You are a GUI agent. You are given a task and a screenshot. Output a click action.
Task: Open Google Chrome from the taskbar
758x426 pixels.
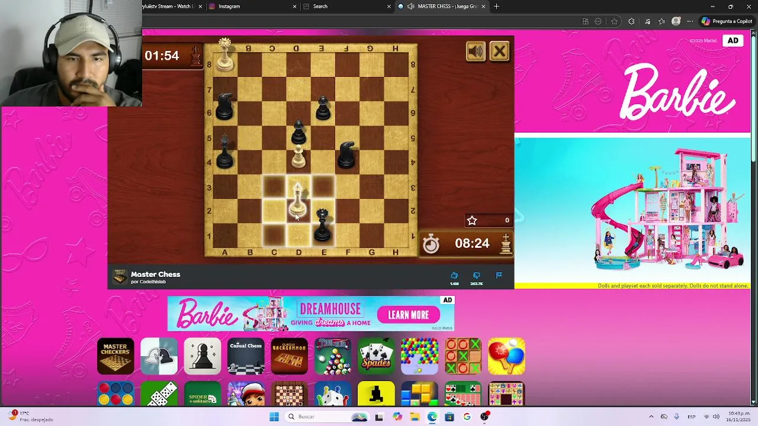[467, 417]
